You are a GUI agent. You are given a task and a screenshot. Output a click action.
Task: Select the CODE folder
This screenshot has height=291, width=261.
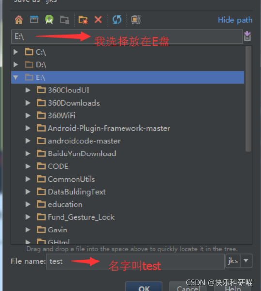(58, 166)
